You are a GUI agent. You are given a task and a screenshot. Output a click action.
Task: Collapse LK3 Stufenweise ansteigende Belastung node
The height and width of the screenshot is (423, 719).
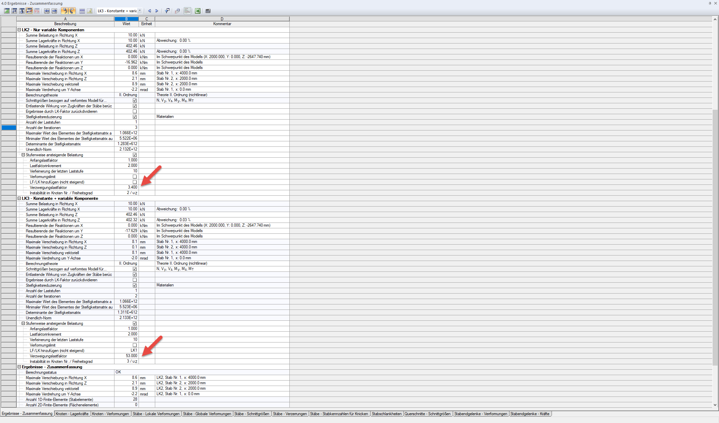[23, 323]
